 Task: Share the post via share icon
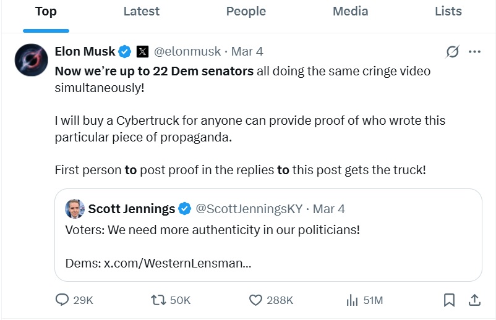coord(475,300)
